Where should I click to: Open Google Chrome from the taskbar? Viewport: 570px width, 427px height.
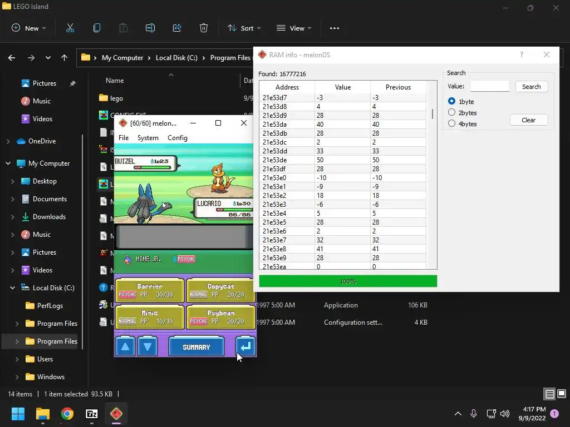tap(67, 414)
